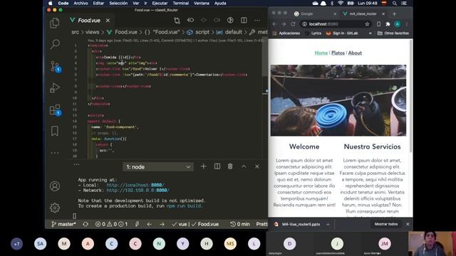Open the Ejecutar menu
This screenshot has height=256, width=456.
(x=160, y=3)
